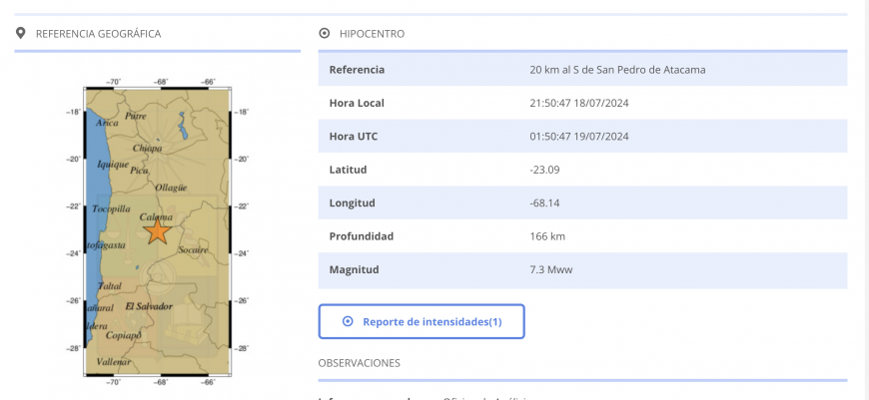This screenshot has height=400, width=869.
Task: Click the Arica label on the map
Action: (107, 124)
